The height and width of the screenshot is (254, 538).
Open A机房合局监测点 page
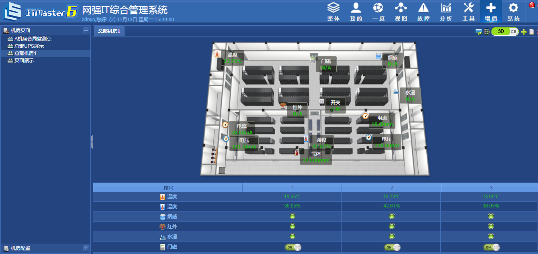33,39
